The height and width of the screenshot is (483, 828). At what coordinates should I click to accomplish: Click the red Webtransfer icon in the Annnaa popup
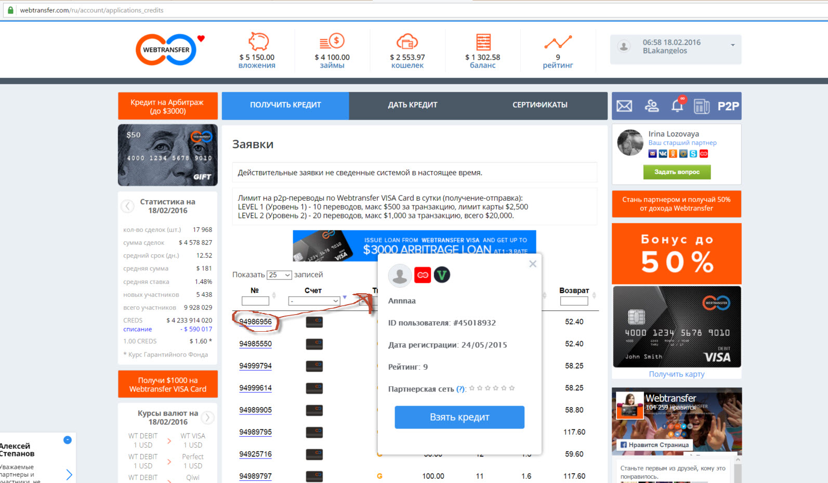coord(423,275)
